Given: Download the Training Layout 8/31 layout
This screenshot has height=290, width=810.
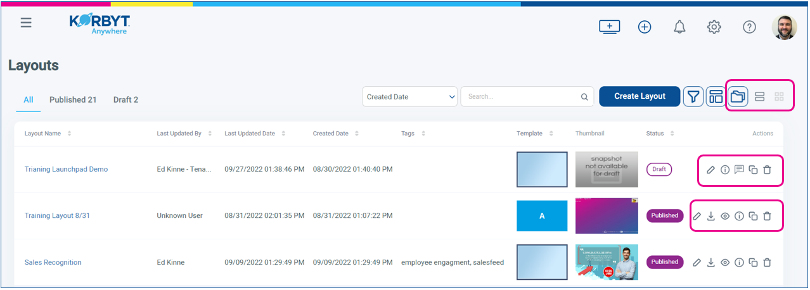Looking at the screenshot, I should 711,216.
